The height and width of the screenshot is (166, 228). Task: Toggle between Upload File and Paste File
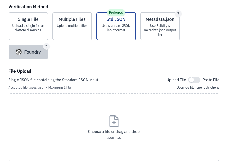click(194, 80)
